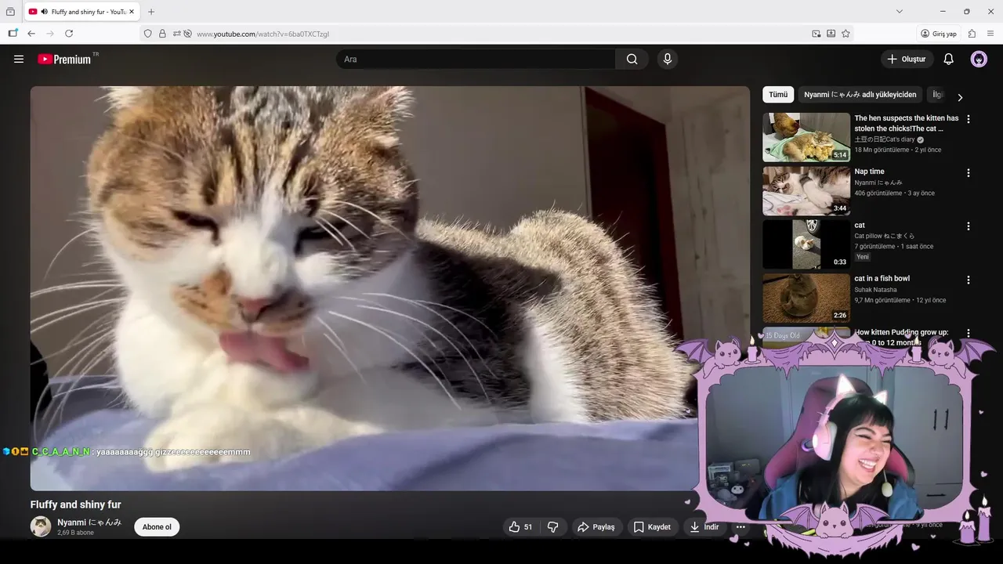The height and width of the screenshot is (564, 1003).
Task: Click the Giriş yap sign-in button
Action: point(939,34)
